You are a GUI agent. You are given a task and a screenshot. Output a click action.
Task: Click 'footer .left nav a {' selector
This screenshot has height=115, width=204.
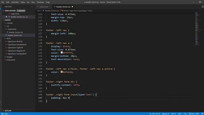[x=59, y=43]
